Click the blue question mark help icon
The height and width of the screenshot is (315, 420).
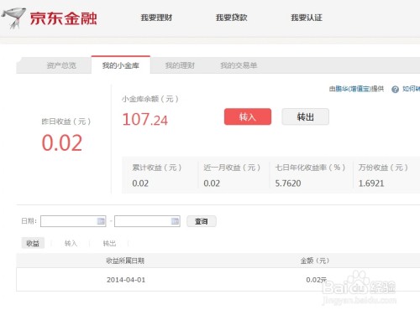[x=395, y=90]
